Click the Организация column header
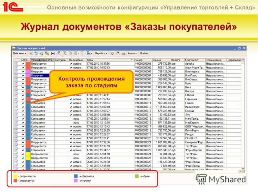 (215, 60)
